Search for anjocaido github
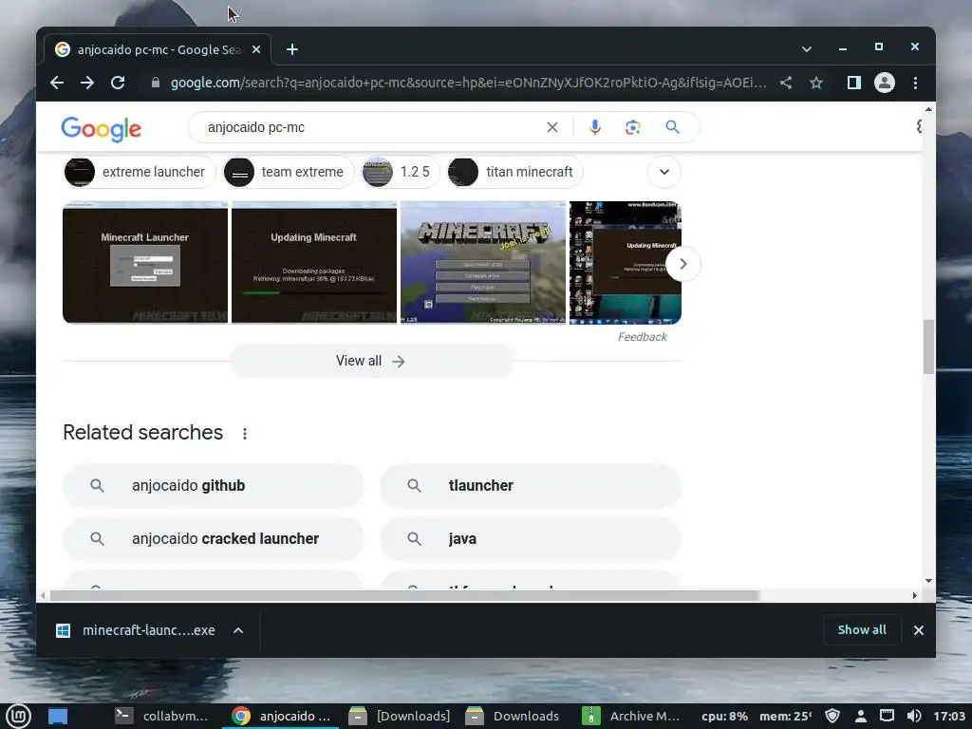The image size is (972, 729). pos(213,485)
